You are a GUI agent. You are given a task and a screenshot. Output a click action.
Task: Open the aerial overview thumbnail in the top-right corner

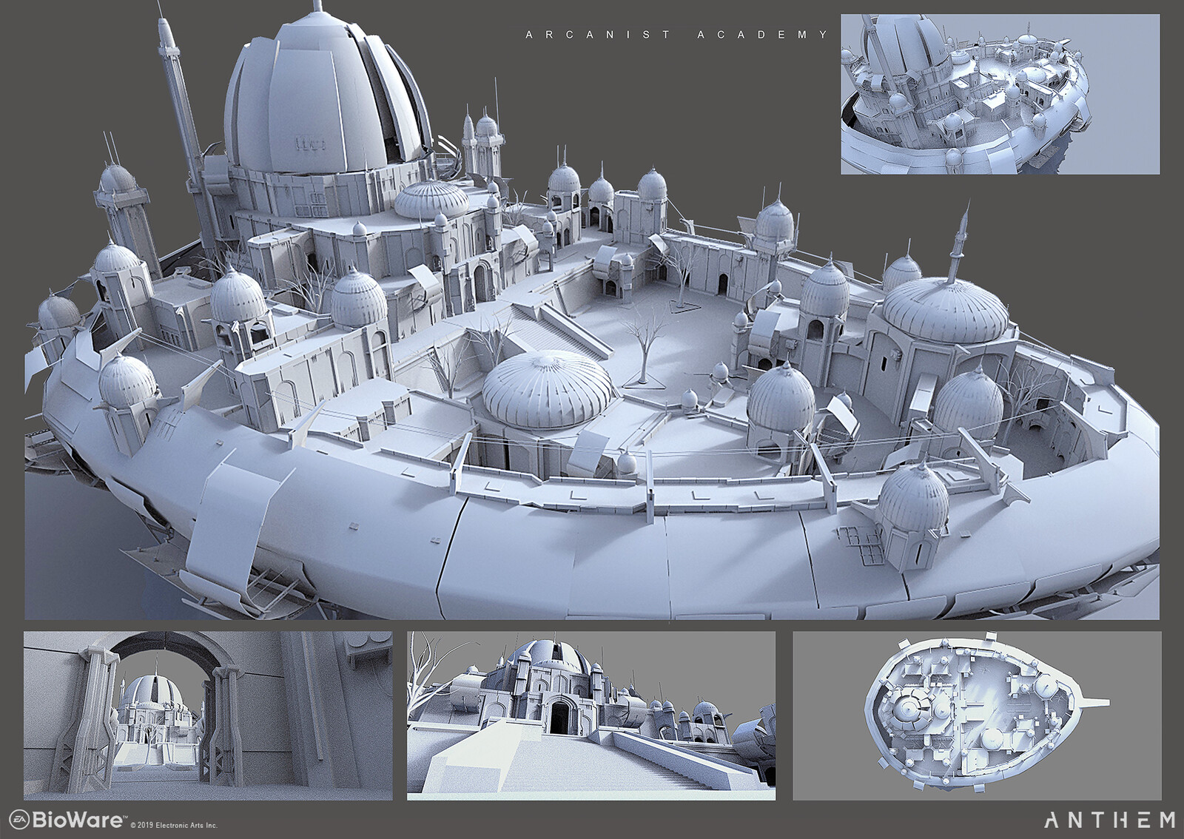[1000, 93]
